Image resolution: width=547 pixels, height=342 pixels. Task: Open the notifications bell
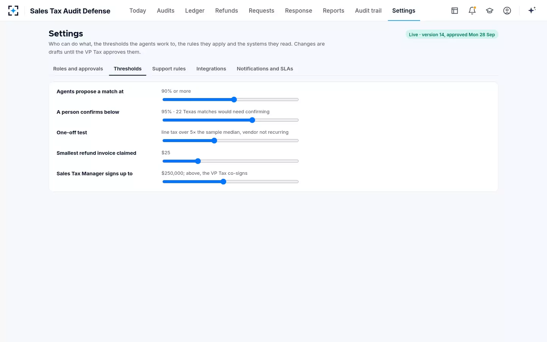pos(472,11)
